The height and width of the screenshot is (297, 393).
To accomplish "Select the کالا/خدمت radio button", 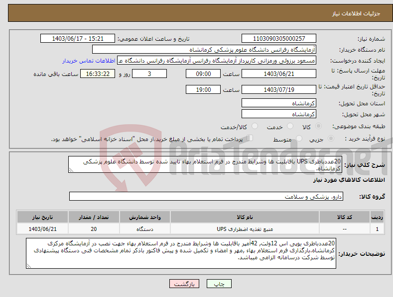I will coord(255,126).
